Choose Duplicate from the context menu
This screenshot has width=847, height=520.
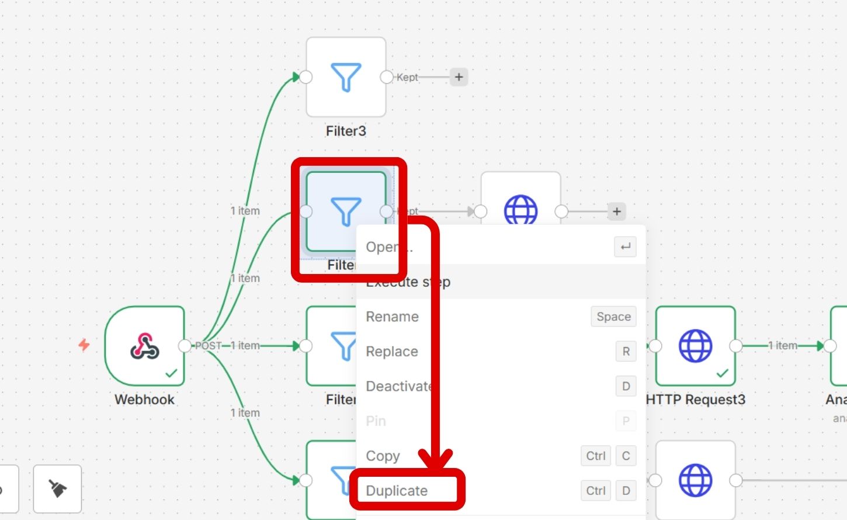(397, 491)
